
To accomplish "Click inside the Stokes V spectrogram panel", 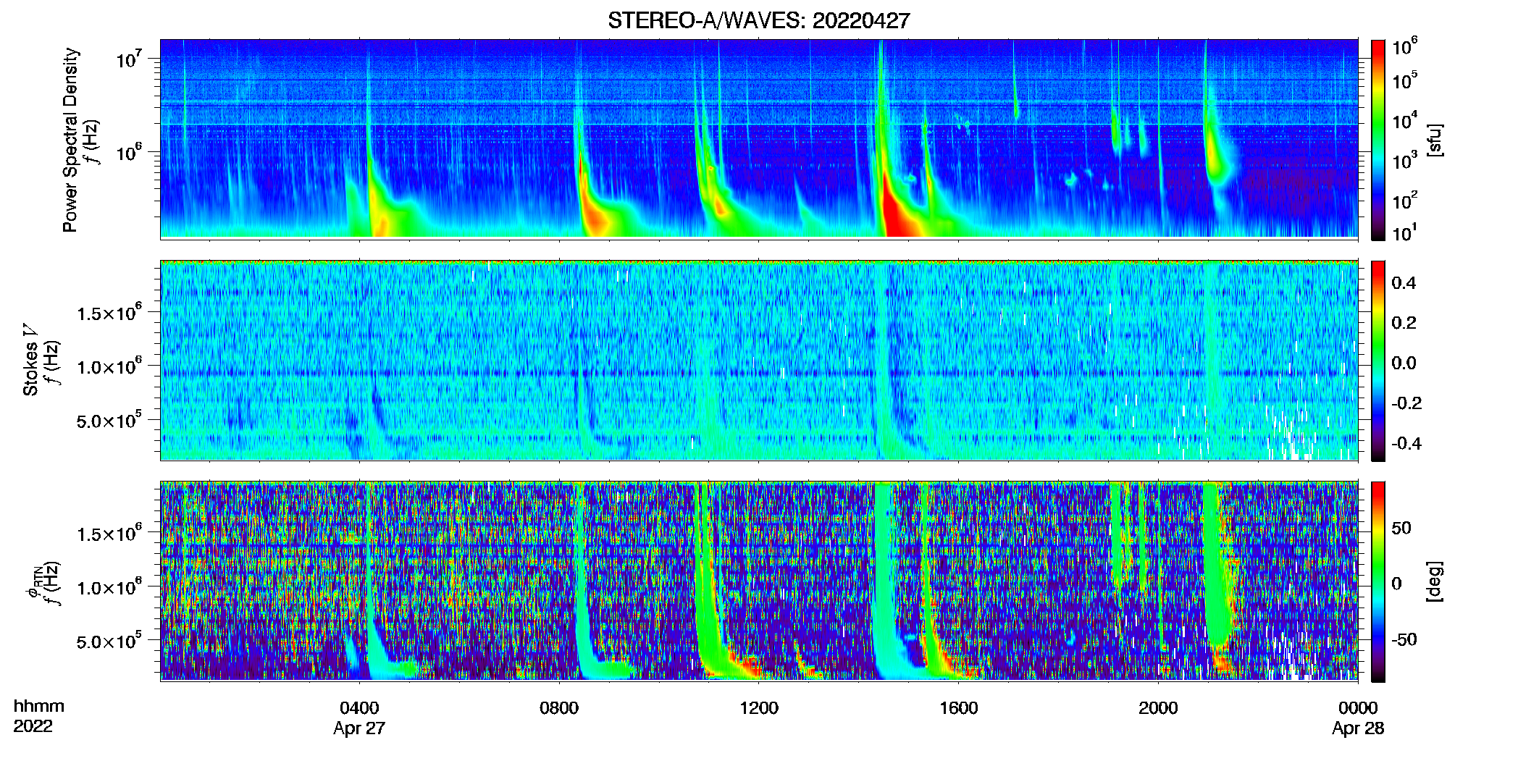I will click(759, 361).
